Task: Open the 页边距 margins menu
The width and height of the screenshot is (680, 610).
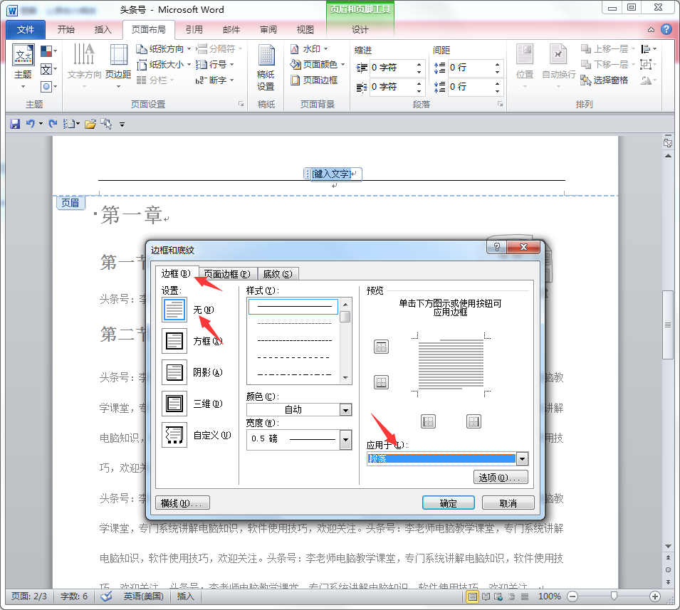Action: tap(118, 66)
